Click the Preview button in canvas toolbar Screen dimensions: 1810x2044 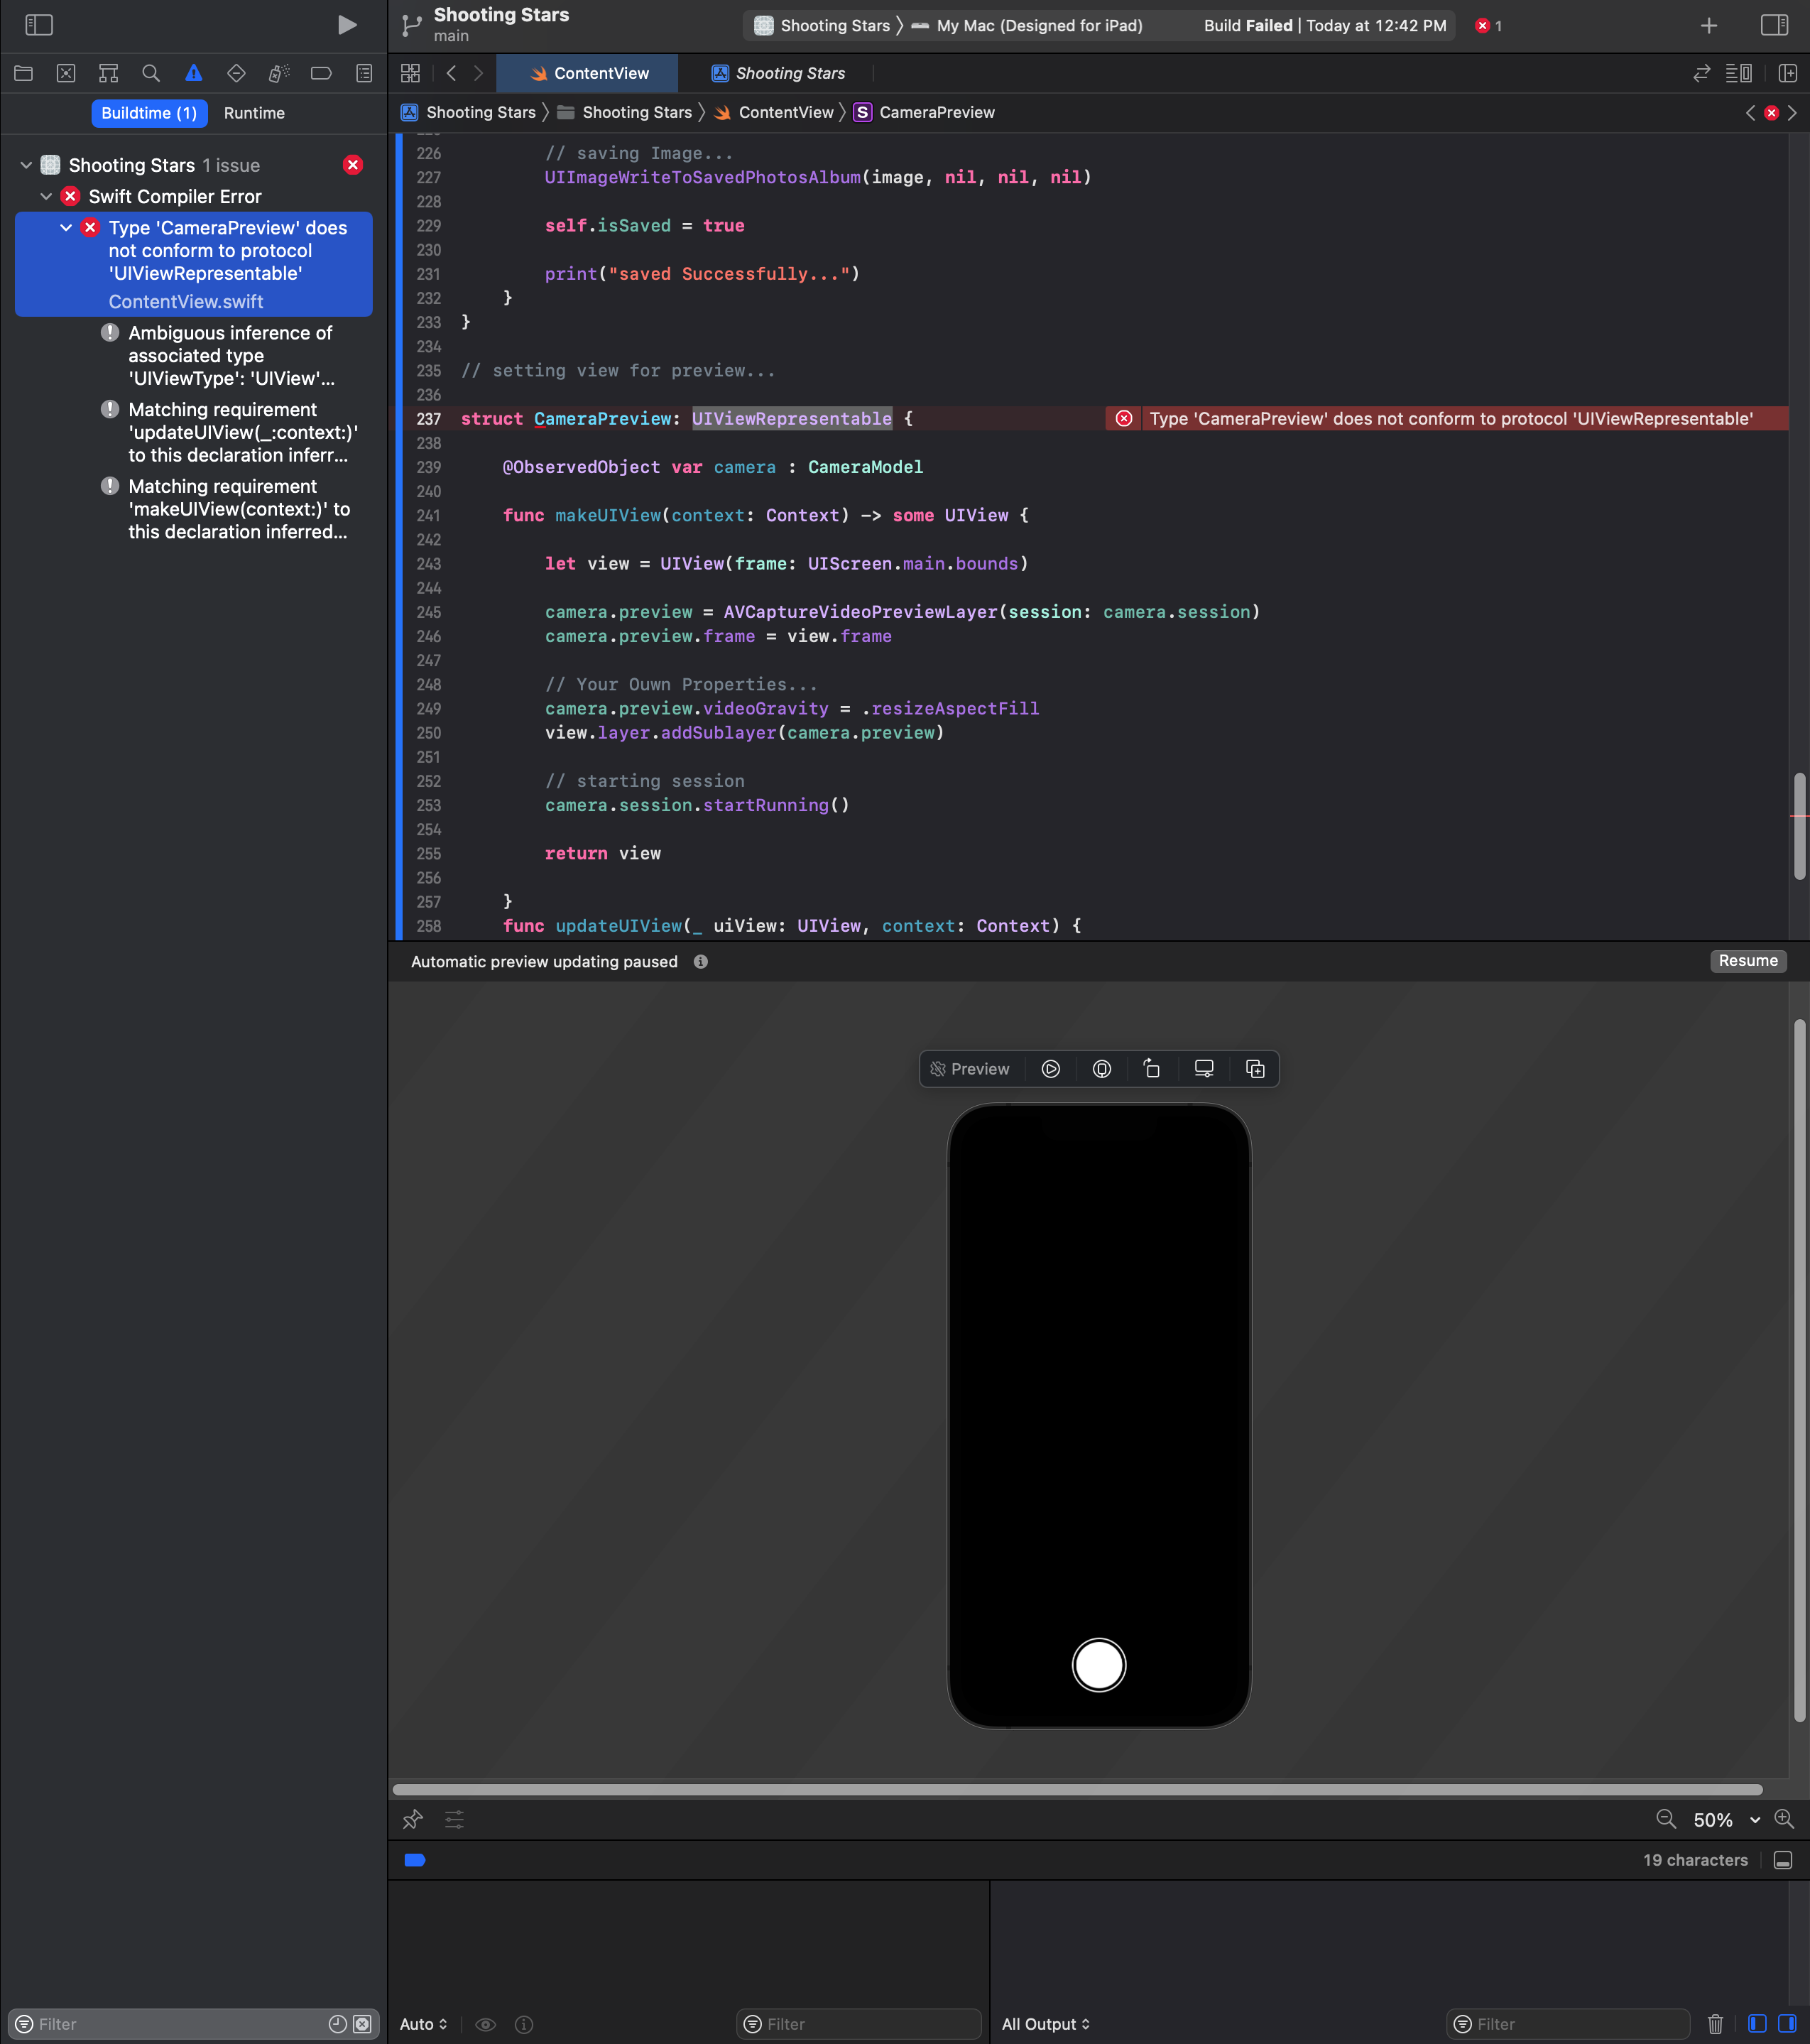coord(970,1069)
